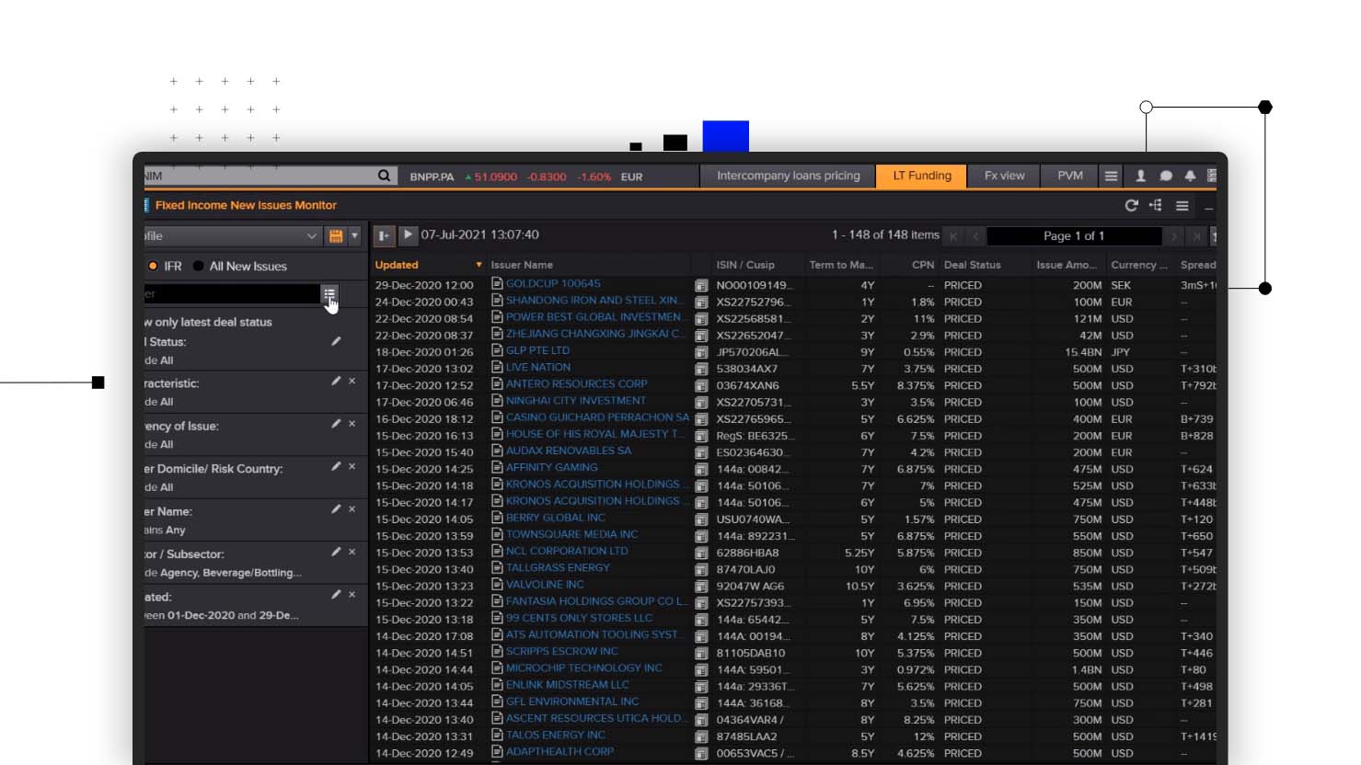Edit the Issuer Name filter pencil

point(336,508)
